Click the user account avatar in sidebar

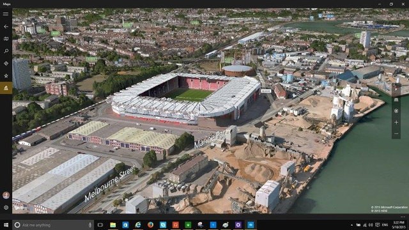click(6, 195)
